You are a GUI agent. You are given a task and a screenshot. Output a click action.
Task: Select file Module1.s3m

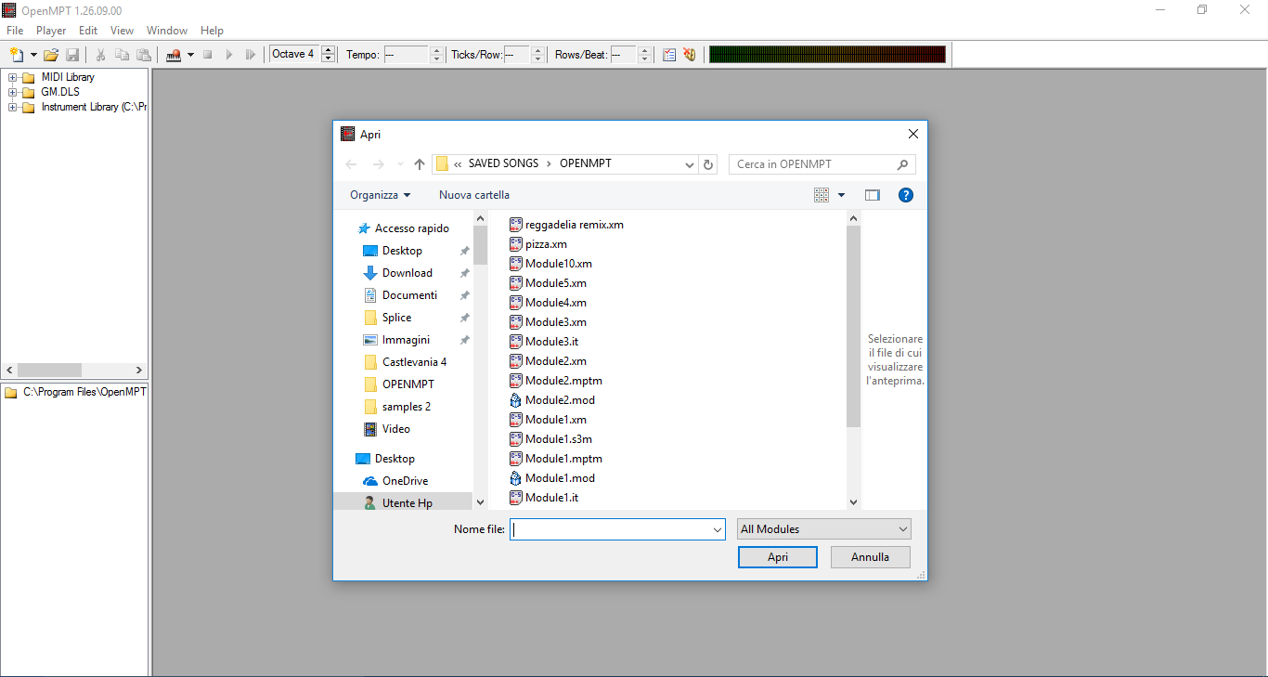coord(550,439)
